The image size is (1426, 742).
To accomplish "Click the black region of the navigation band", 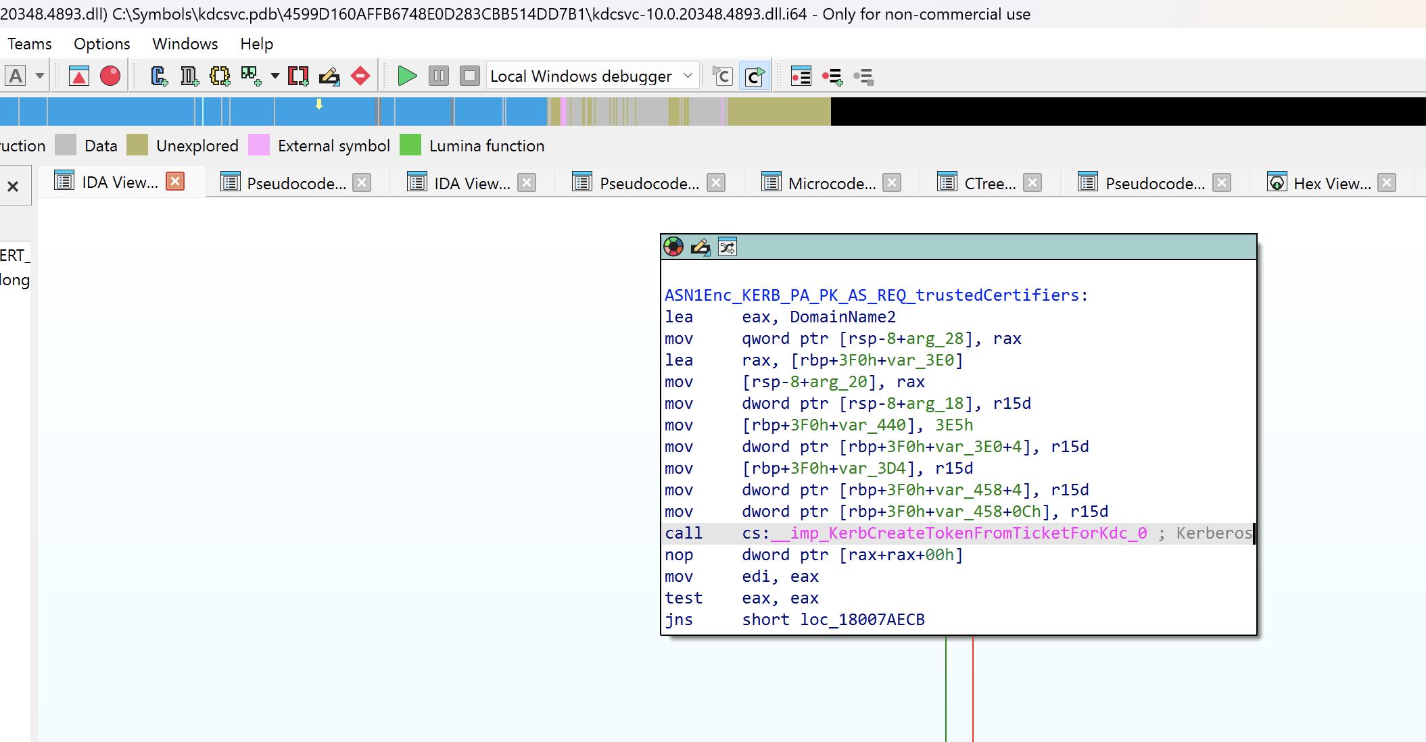I will click(1128, 112).
